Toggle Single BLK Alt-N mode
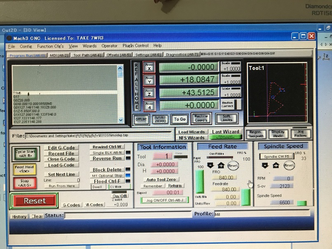332x249 pixels. [107, 153]
